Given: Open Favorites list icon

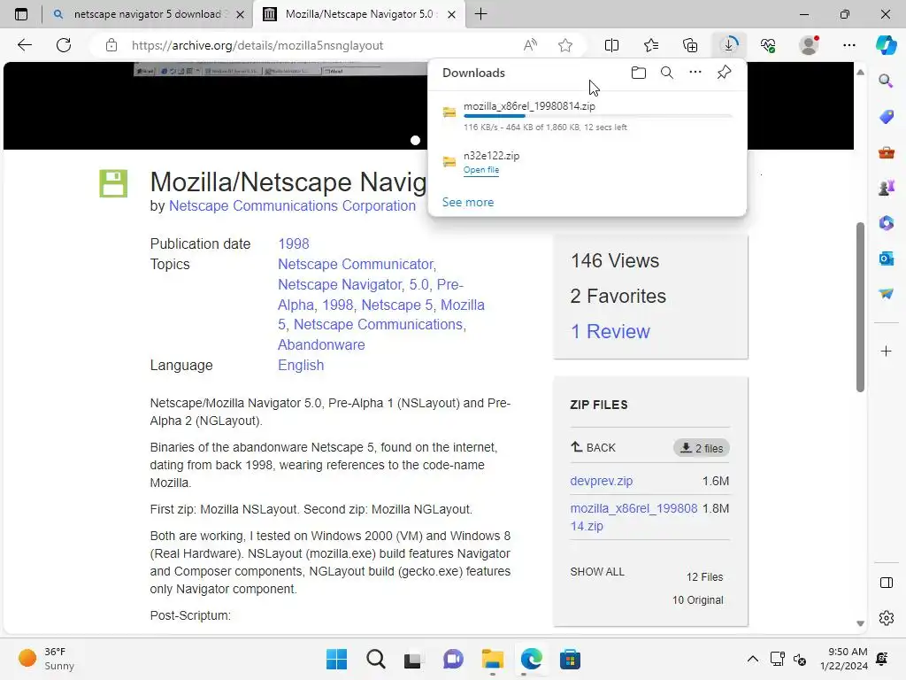Looking at the screenshot, I should click(x=650, y=45).
